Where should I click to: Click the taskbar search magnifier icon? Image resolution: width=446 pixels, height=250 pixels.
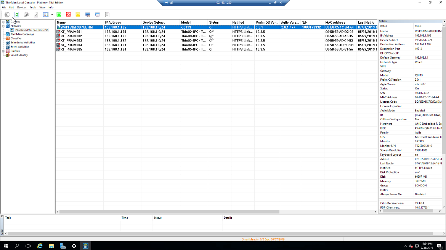pos(17,246)
